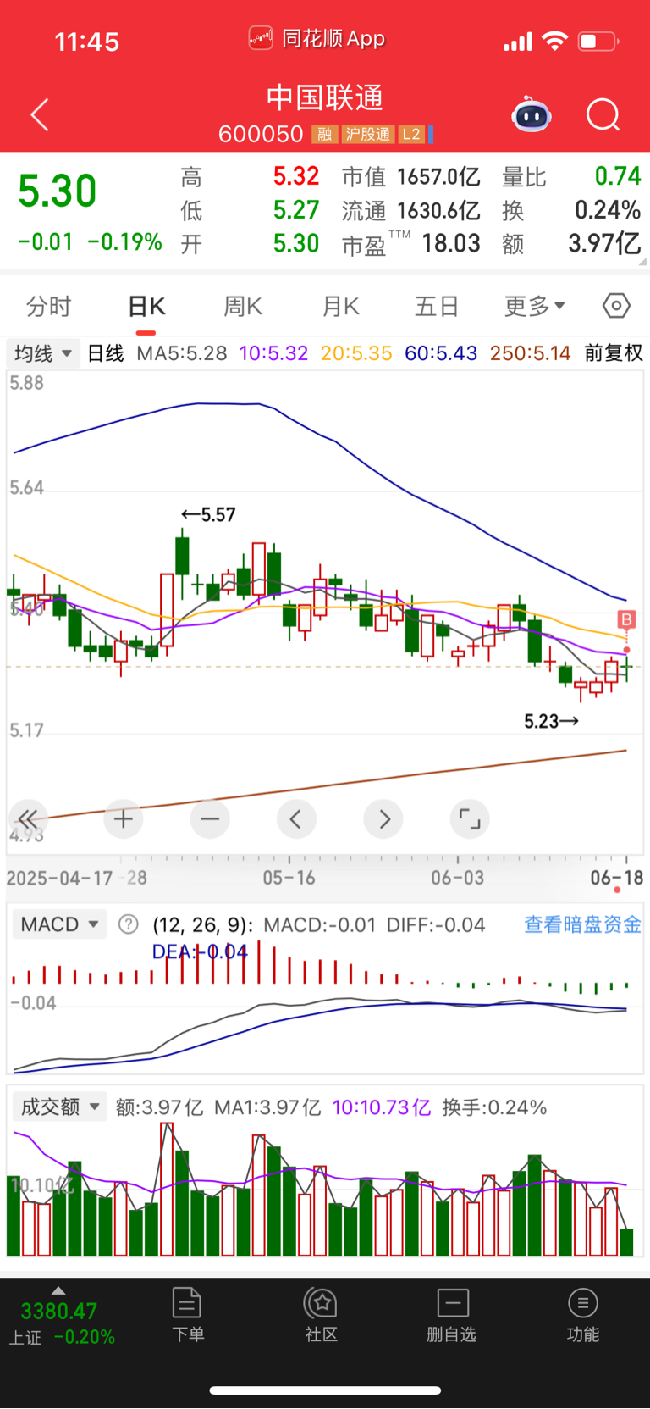Tap the purple 10:5.32 moving average label
This screenshot has width=650, height=1409.
click(273, 352)
